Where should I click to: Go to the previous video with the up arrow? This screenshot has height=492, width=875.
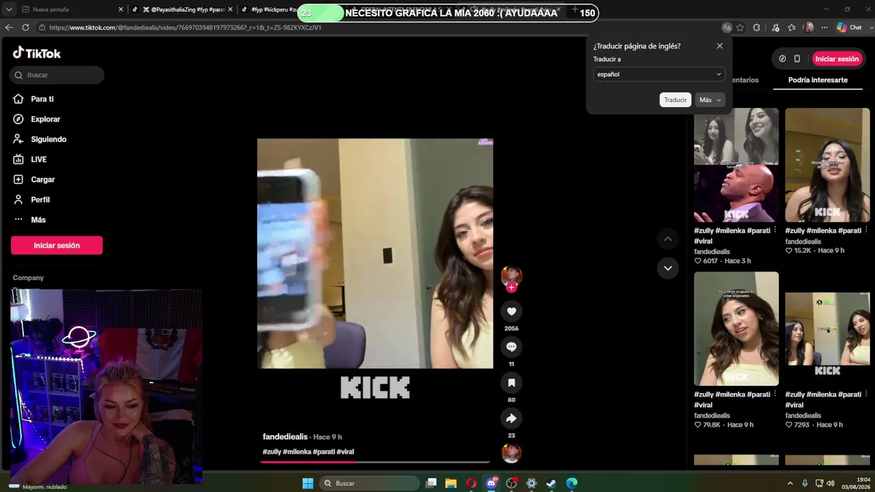pyautogui.click(x=668, y=239)
